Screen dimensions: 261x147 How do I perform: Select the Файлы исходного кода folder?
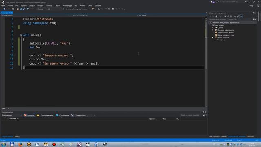coord(226,35)
